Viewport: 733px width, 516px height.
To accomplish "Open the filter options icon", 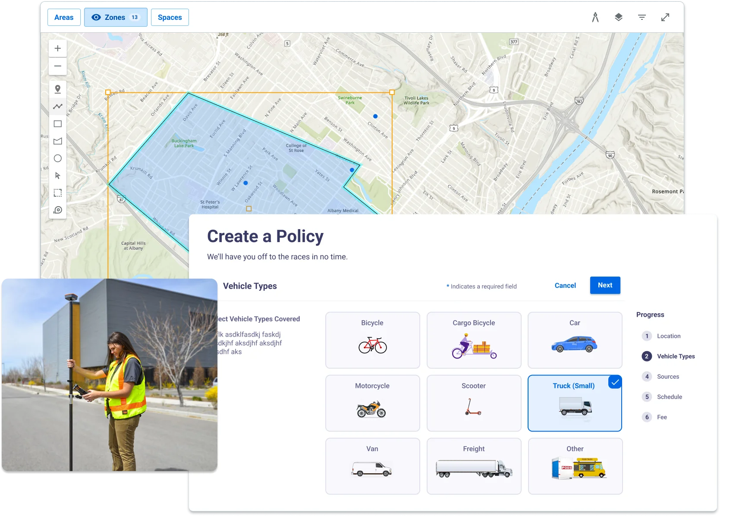I will point(642,17).
